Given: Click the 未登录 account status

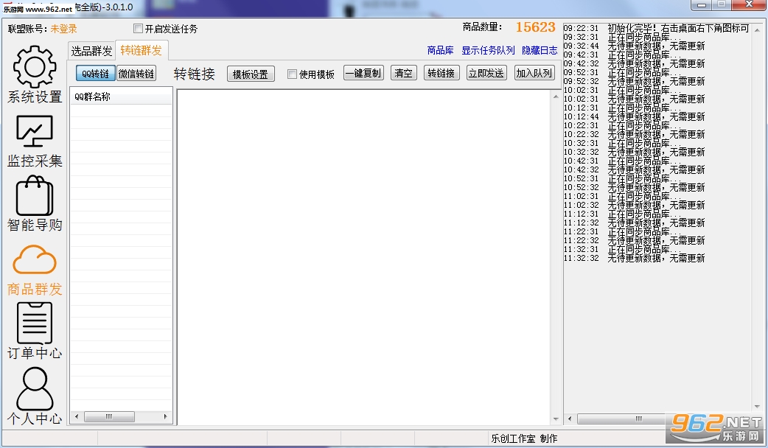Looking at the screenshot, I should [x=63, y=29].
